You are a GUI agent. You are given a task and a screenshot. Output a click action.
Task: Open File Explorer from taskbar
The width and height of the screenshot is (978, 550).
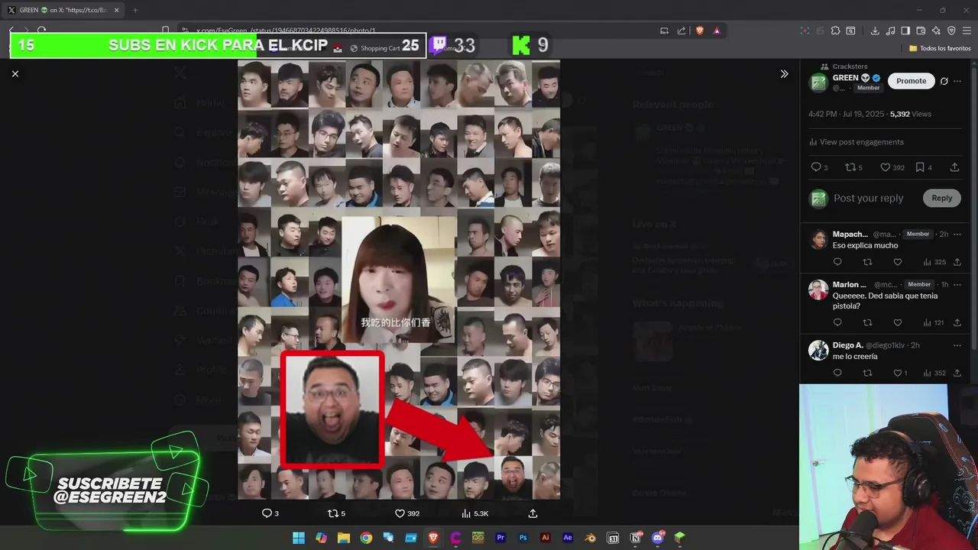coord(344,538)
